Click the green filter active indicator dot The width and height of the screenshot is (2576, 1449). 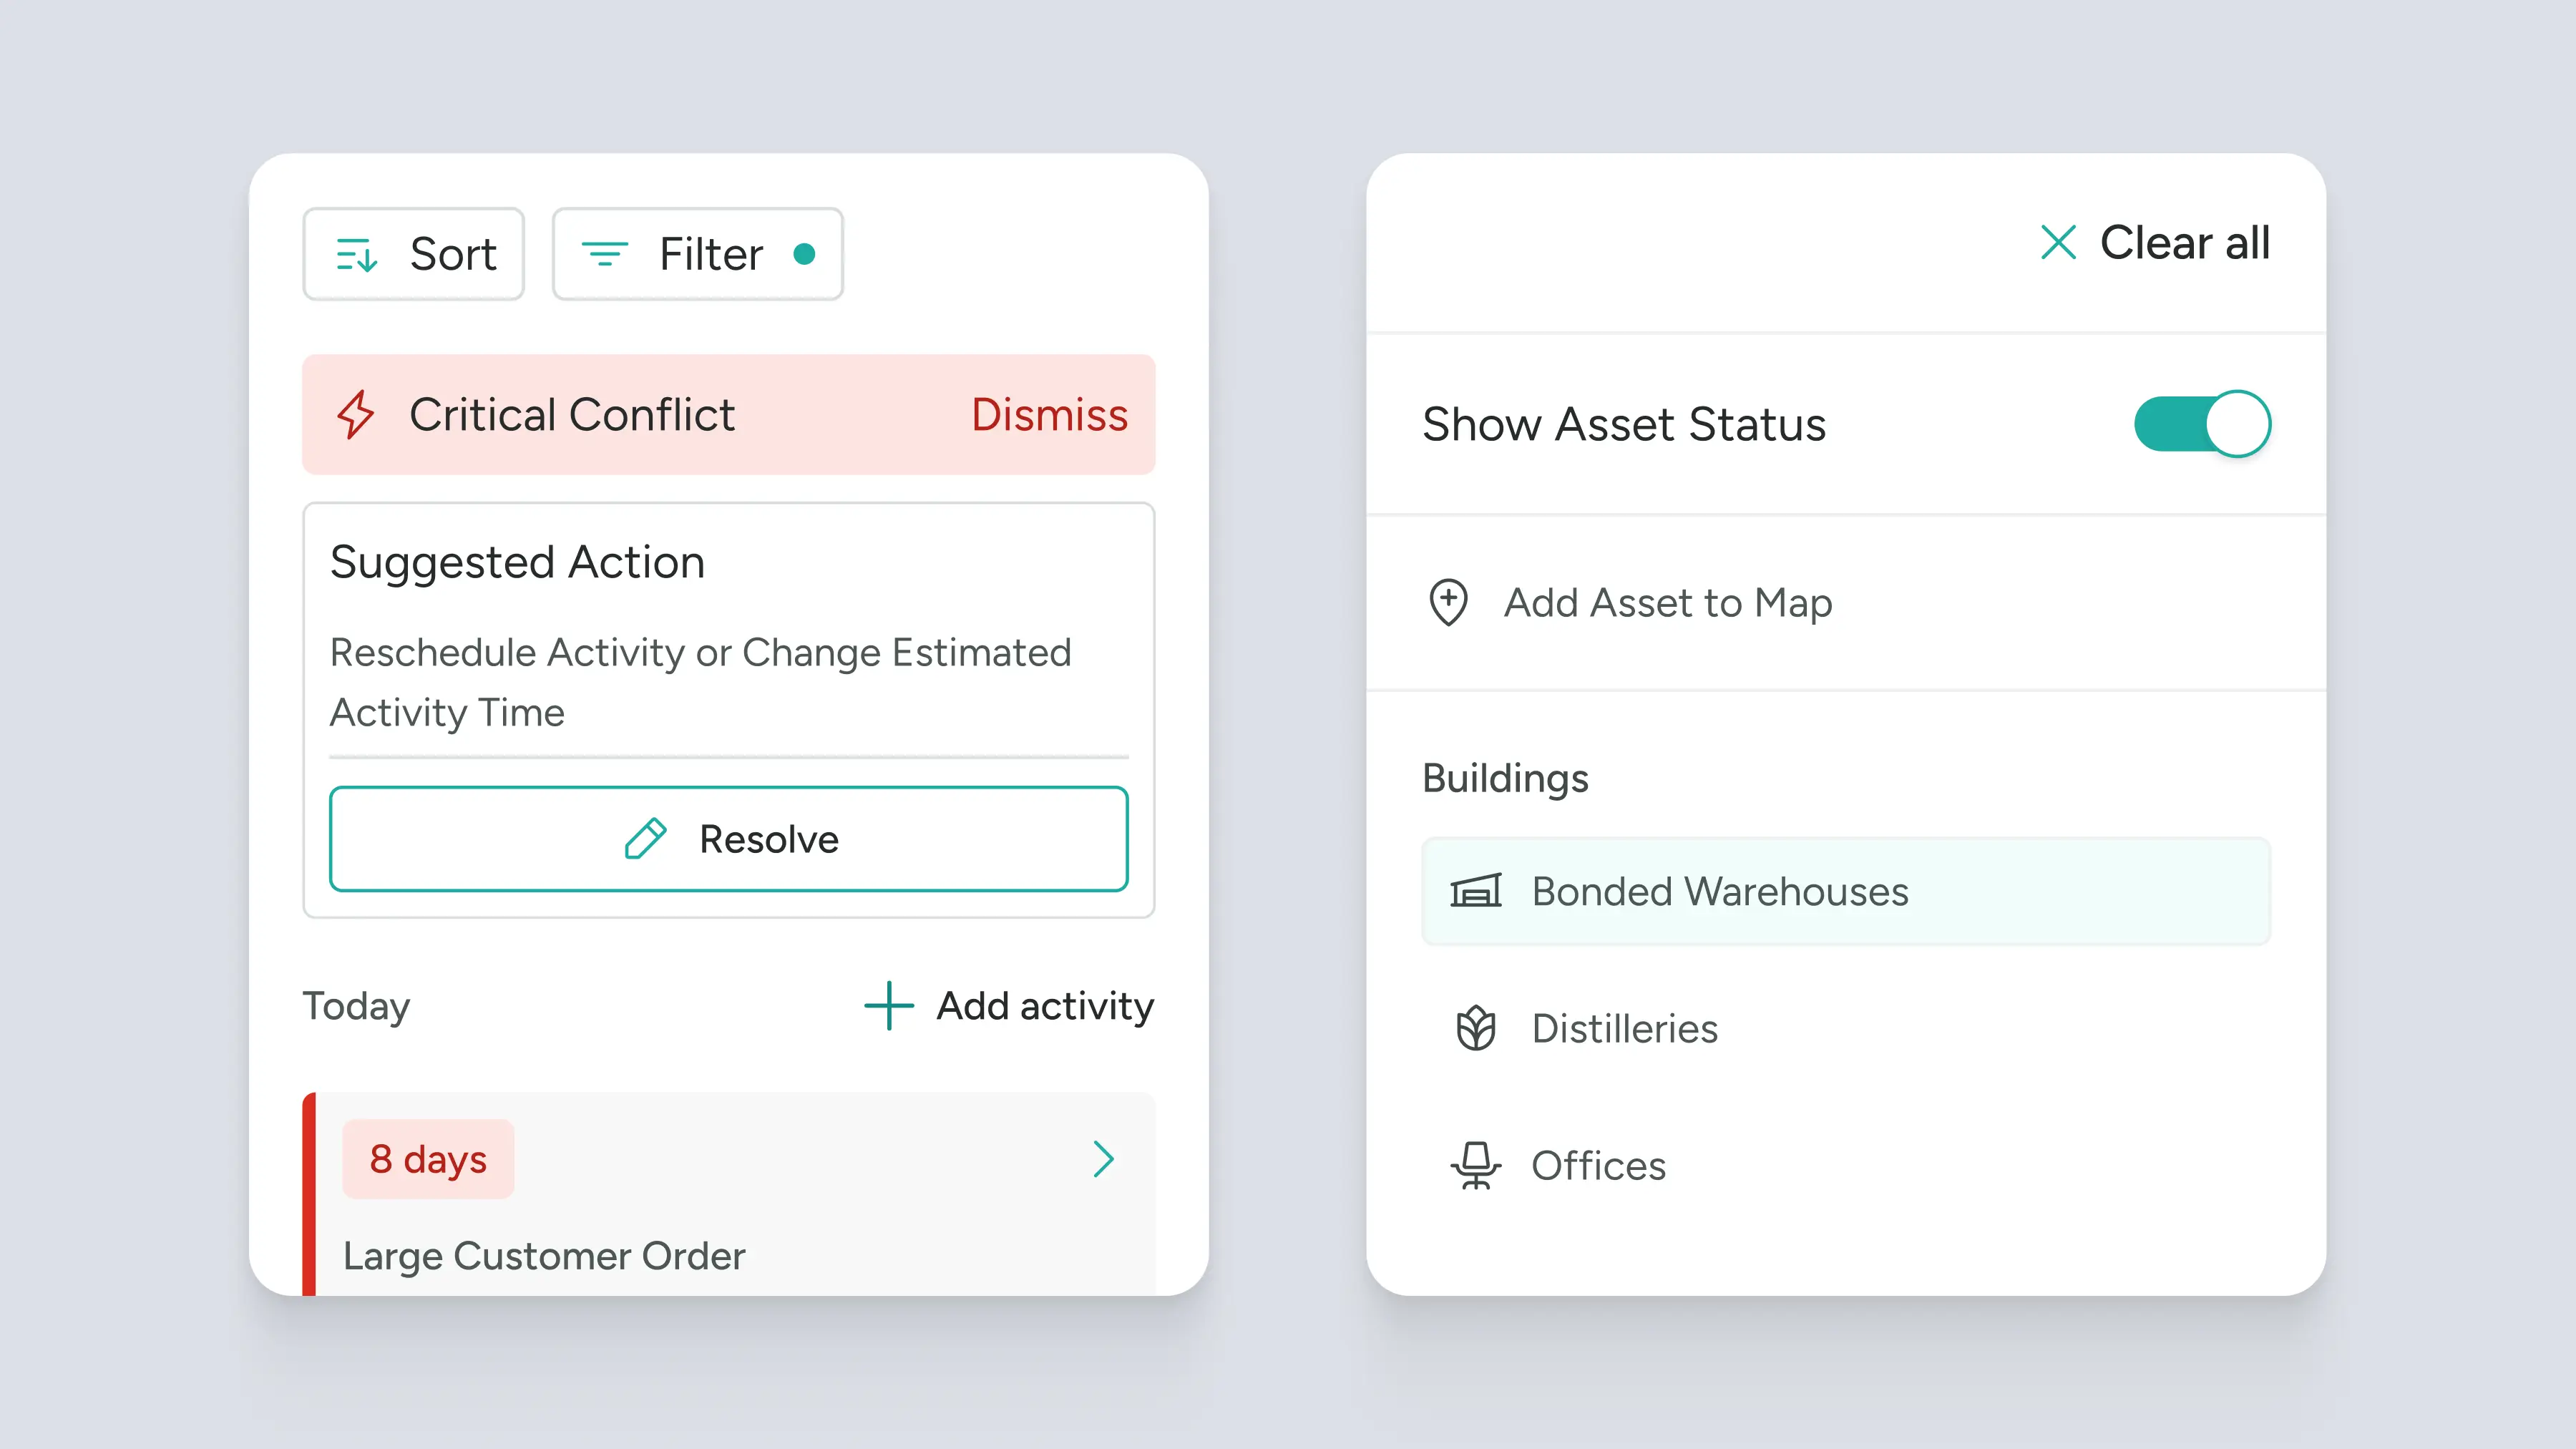(804, 254)
